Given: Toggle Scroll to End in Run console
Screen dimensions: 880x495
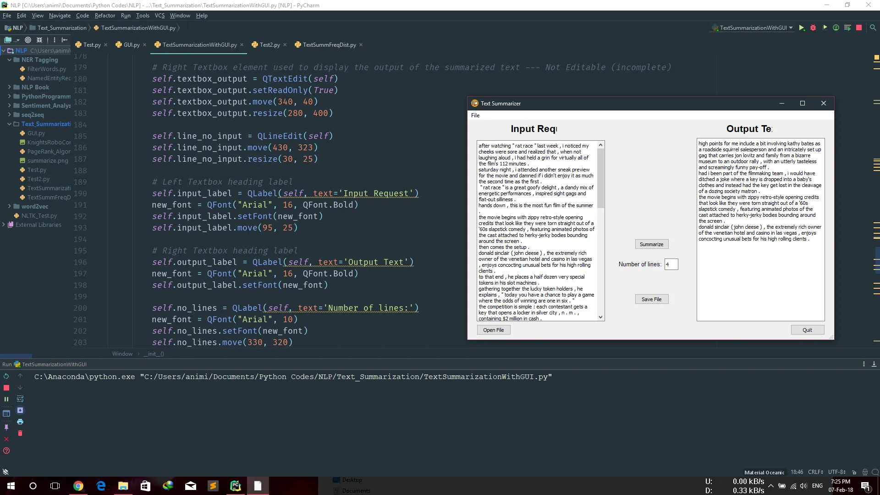Looking at the screenshot, I should point(20,410).
